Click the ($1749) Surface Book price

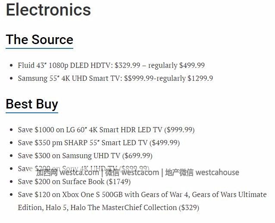point(119,182)
